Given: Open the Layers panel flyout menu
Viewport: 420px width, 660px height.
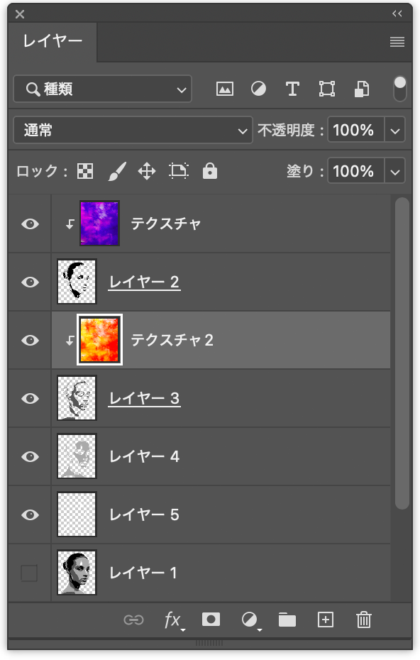Looking at the screenshot, I should [x=397, y=42].
